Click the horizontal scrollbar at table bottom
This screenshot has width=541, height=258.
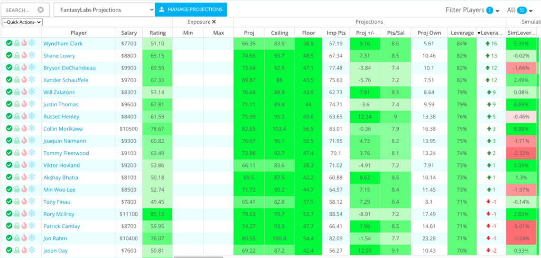pyautogui.click(x=199, y=256)
